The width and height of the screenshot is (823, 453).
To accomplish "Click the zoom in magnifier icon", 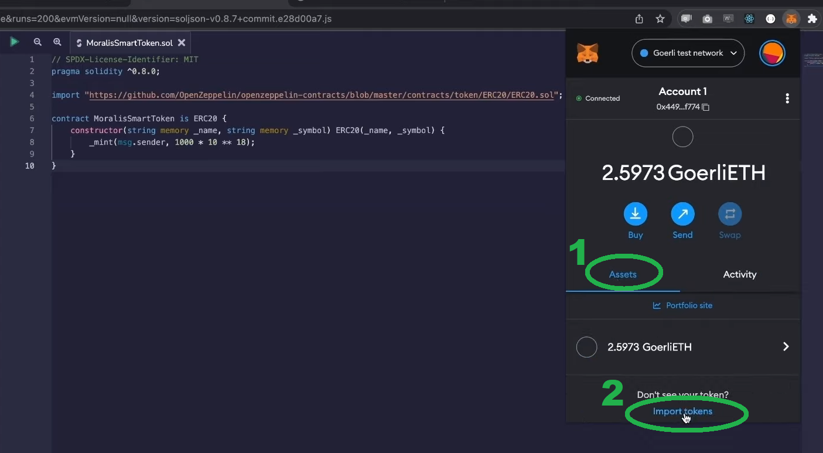I will (57, 42).
